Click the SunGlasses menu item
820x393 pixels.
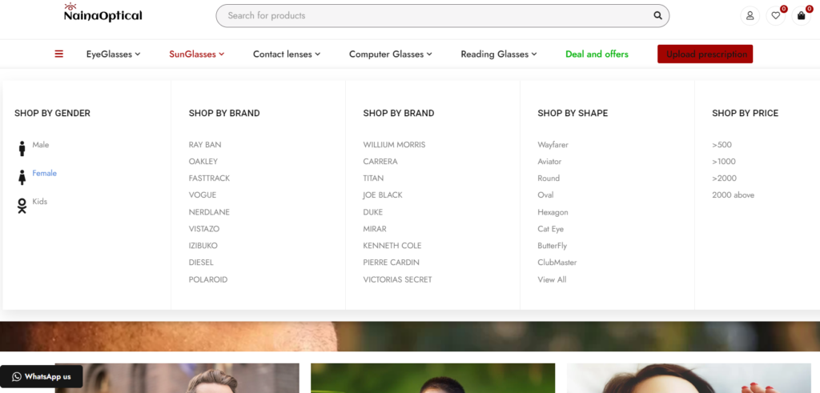[x=196, y=54]
